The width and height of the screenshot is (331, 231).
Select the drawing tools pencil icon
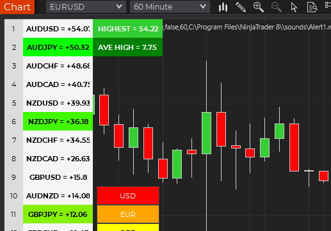241,7
